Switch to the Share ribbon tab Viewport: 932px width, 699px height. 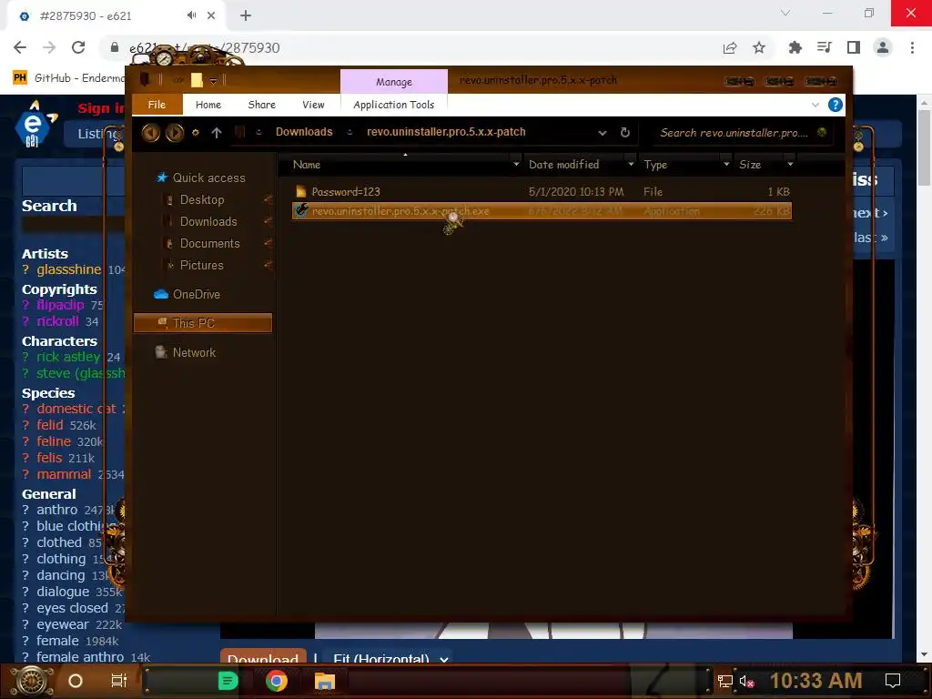261,105
